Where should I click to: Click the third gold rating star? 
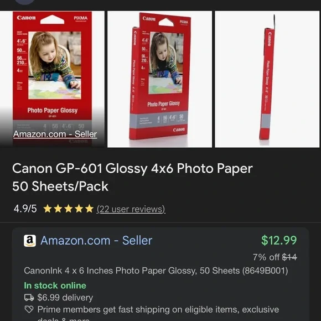(x=69, y=209)
